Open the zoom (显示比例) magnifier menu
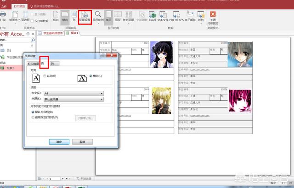Viewport: 294px width, 188px height. click(x=98, y=18)
